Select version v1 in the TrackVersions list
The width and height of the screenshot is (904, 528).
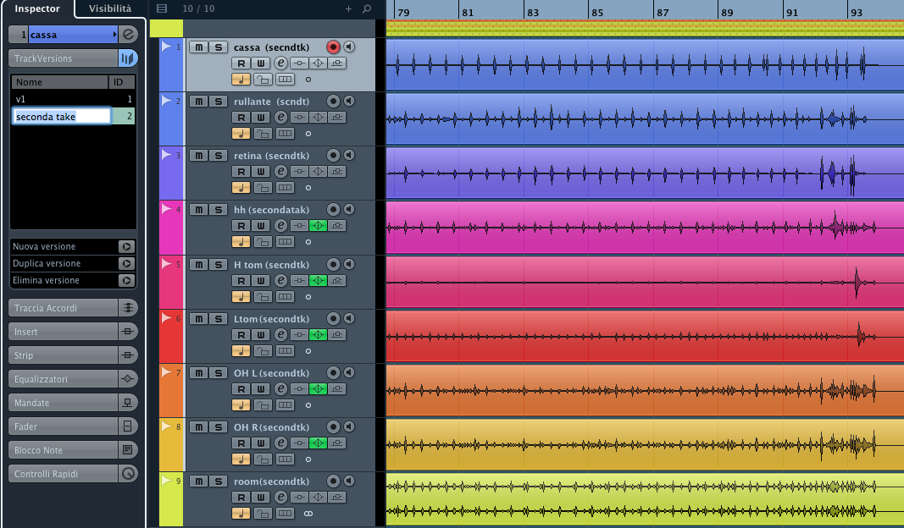pos(73,99)
